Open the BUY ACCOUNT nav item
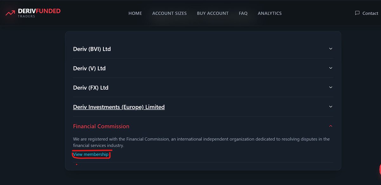The height and width of the screenshot is (185, 381). 213,13
